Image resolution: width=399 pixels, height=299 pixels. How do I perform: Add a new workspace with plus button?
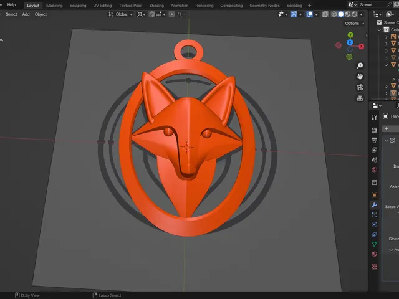(x=309, y=6)
